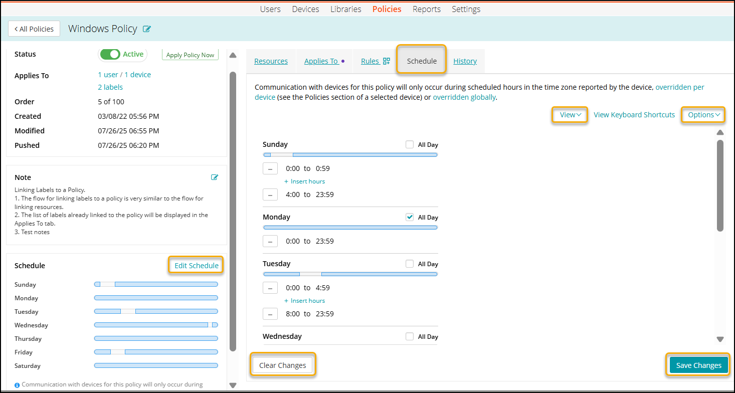
Task: Switch to the History tab
Action: [465, 61]
